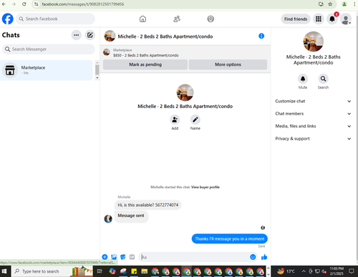Click the Marketplace store icon in chat list
The height and width of the screenshot is (277, 358).
pyautogui.click(x=10, y=70)
